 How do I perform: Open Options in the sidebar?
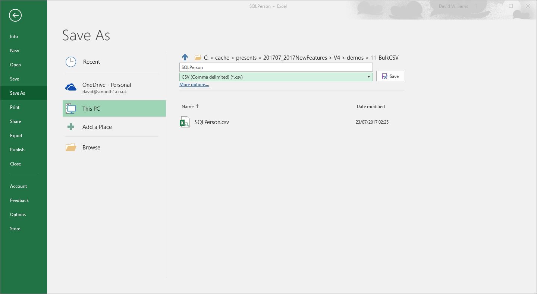pyautogui.click(x=18, y=215)
